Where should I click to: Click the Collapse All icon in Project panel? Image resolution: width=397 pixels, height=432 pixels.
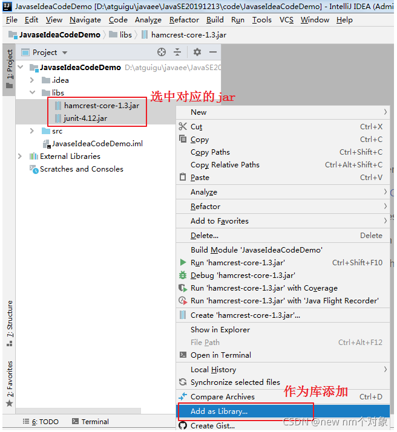tap(177, 52)
